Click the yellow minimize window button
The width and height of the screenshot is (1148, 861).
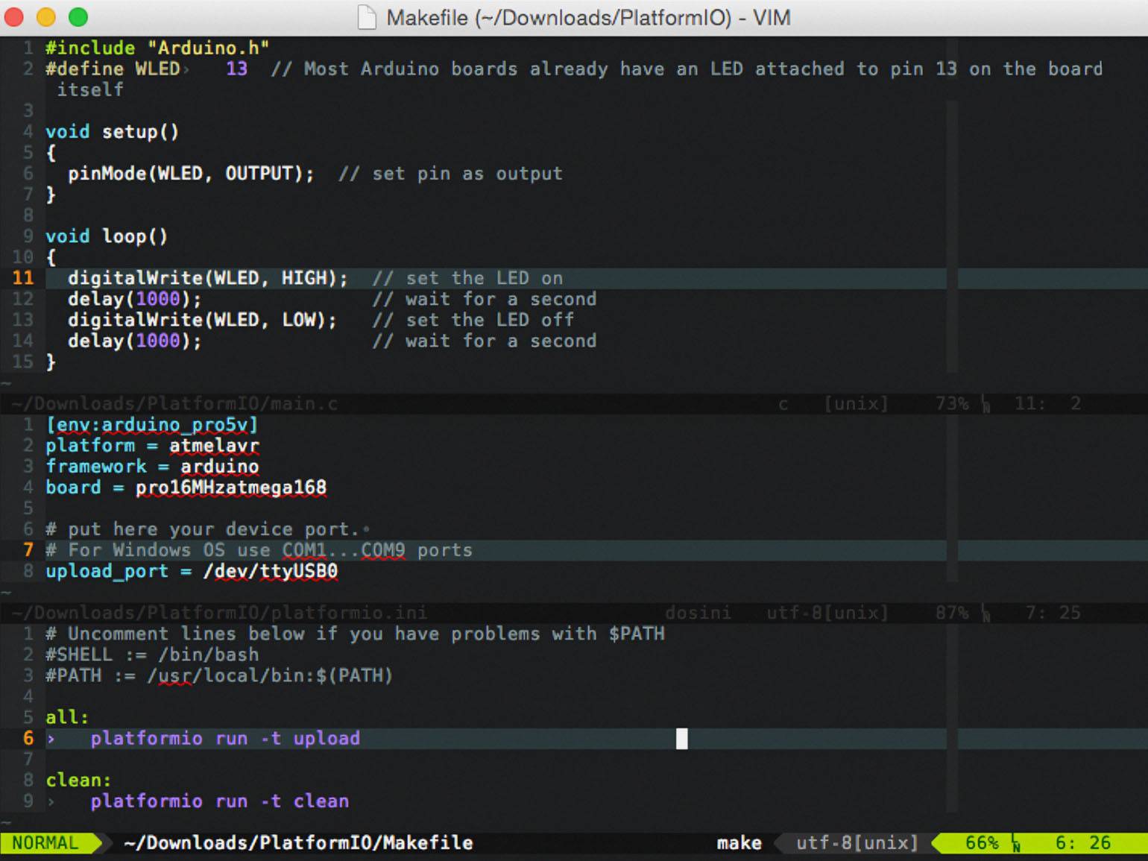46,16
